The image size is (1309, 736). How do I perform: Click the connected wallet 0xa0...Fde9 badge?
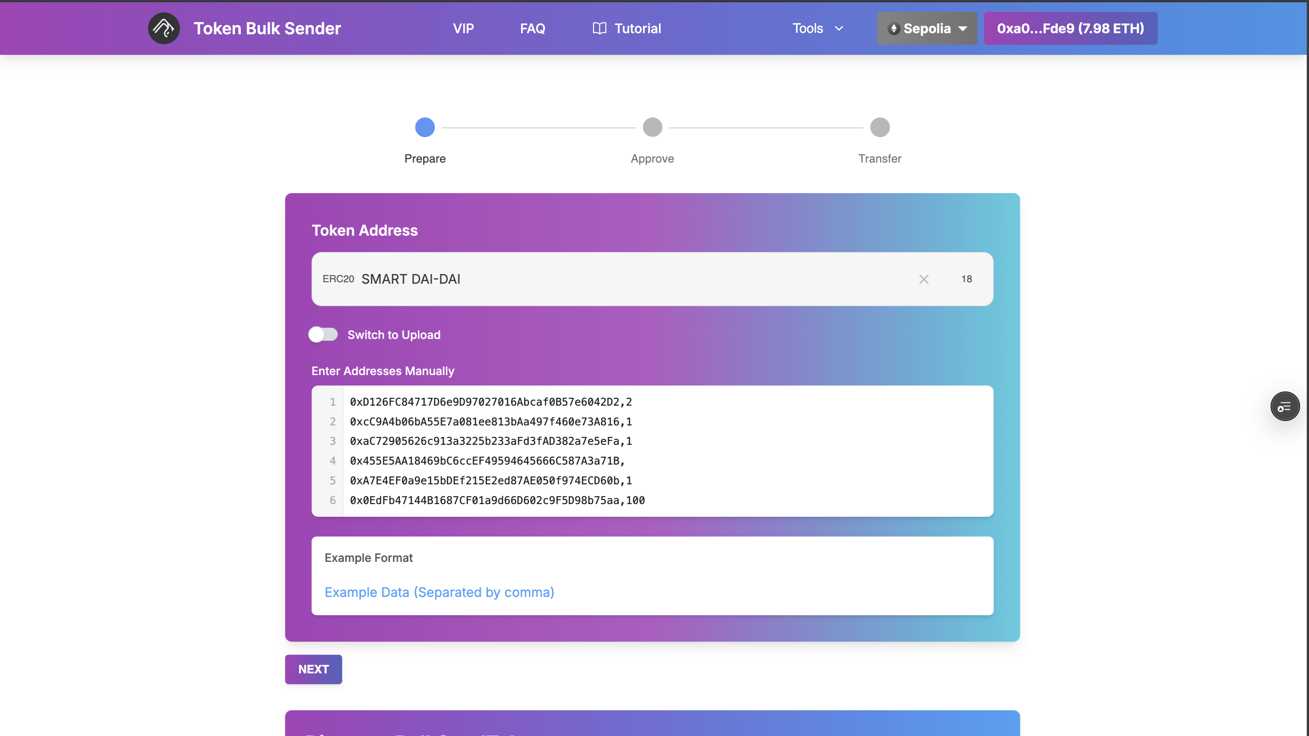(1070, 28)
